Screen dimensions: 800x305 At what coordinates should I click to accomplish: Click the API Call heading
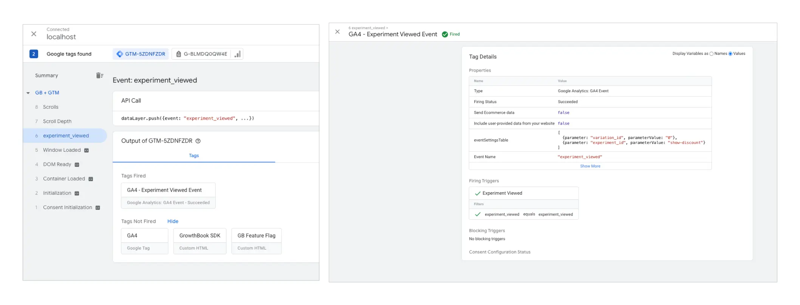131,101
